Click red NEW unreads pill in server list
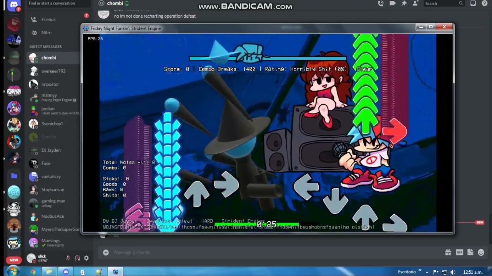This screenshot has width=492, height=276. pyautogui.click(x=14, y=260)
